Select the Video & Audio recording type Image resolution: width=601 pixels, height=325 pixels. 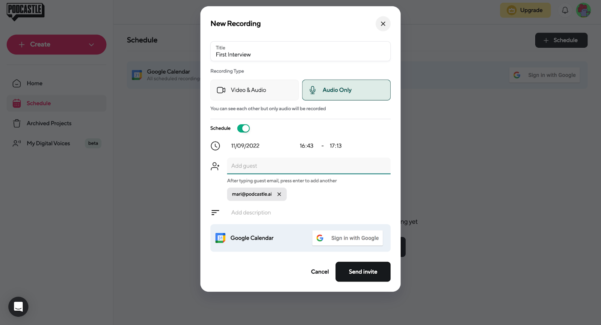pos(254,90)
